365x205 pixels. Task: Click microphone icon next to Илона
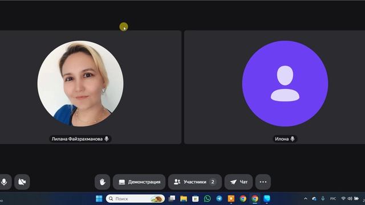pyautogui.click(x=293, y=139)
